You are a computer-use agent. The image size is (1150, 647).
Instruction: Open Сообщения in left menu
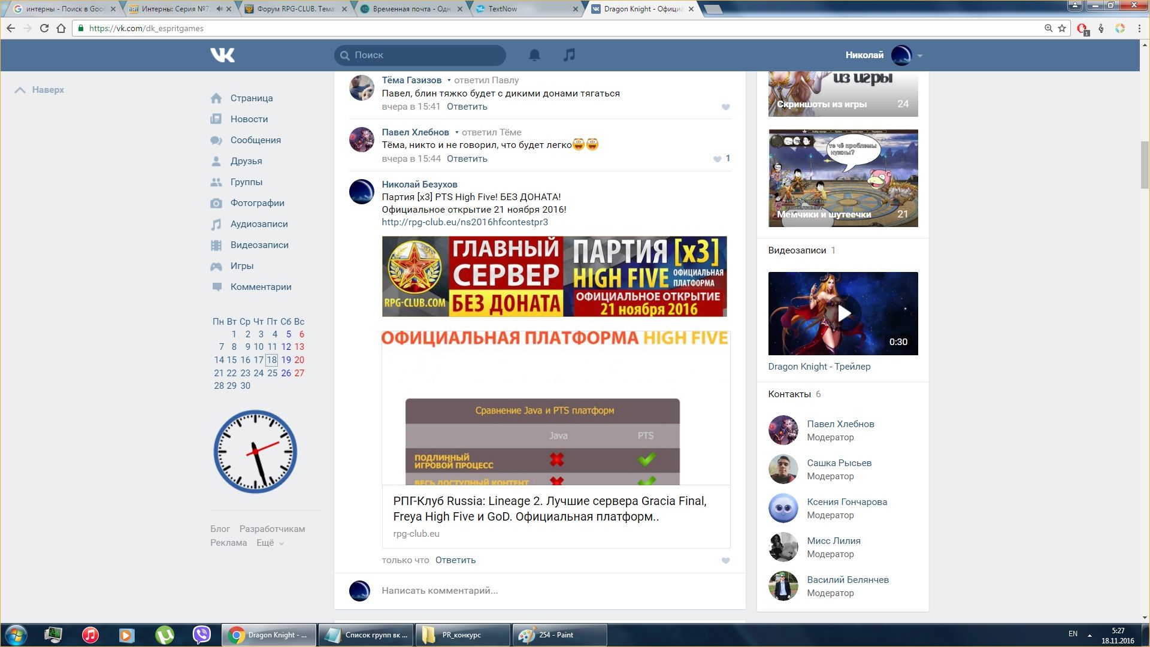pyautogui.click(x=255, y=140)
